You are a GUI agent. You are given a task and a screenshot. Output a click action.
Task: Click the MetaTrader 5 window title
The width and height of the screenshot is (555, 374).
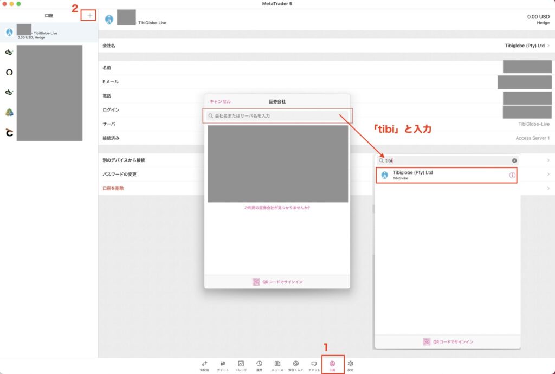coord(277,4)
